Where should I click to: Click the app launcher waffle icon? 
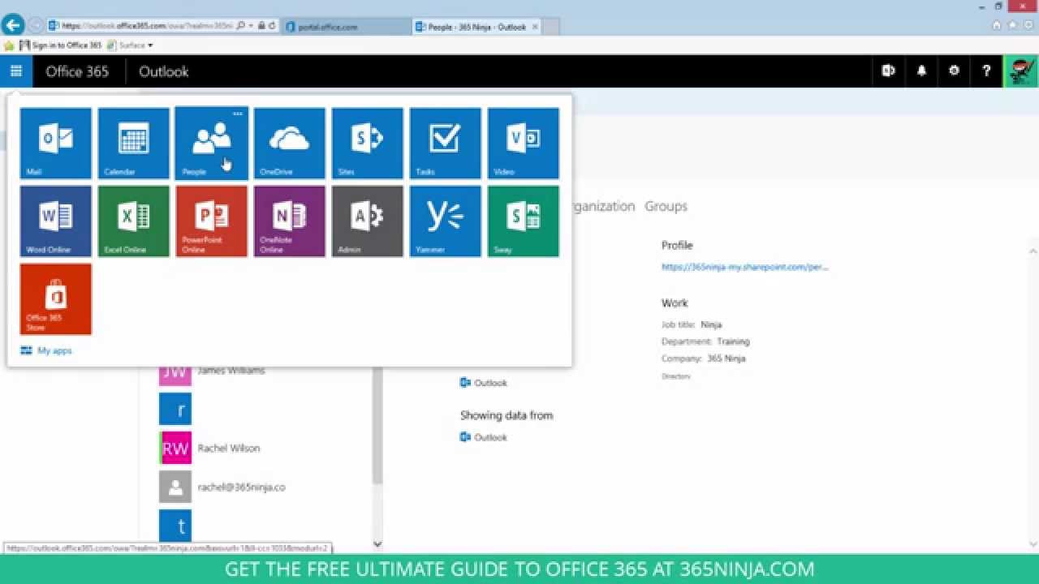[x=16, y=71]
